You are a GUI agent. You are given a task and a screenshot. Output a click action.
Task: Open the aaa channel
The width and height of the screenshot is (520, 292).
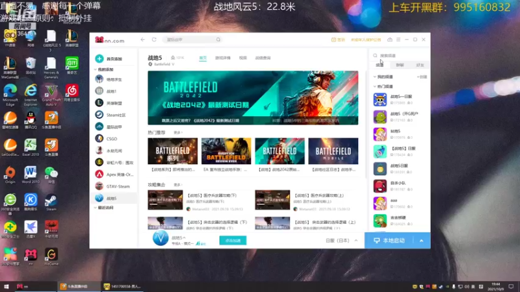tap(400, 203)
